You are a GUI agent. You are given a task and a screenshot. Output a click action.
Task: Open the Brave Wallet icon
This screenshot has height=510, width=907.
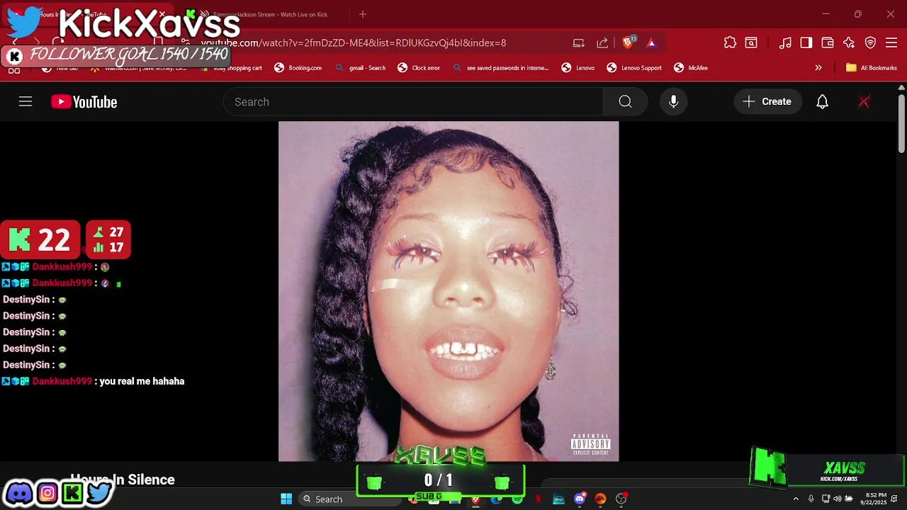pyautogui.click(x=828, y=42)
